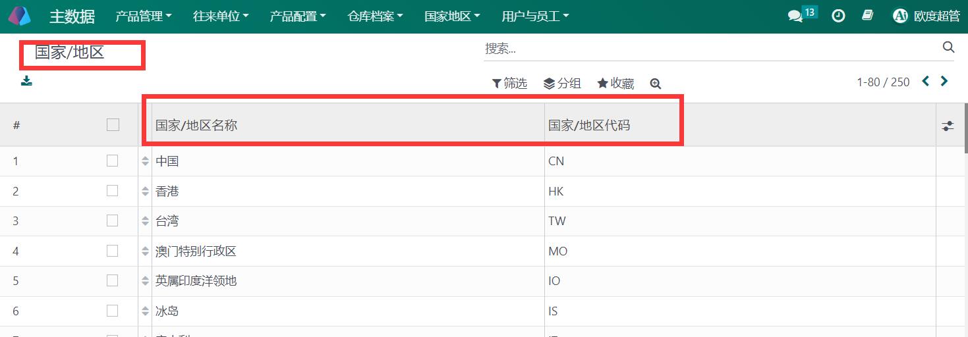968x337 pixels.
Task: Click the 1-80 / 250 pager counter
Action: (883, 82)
